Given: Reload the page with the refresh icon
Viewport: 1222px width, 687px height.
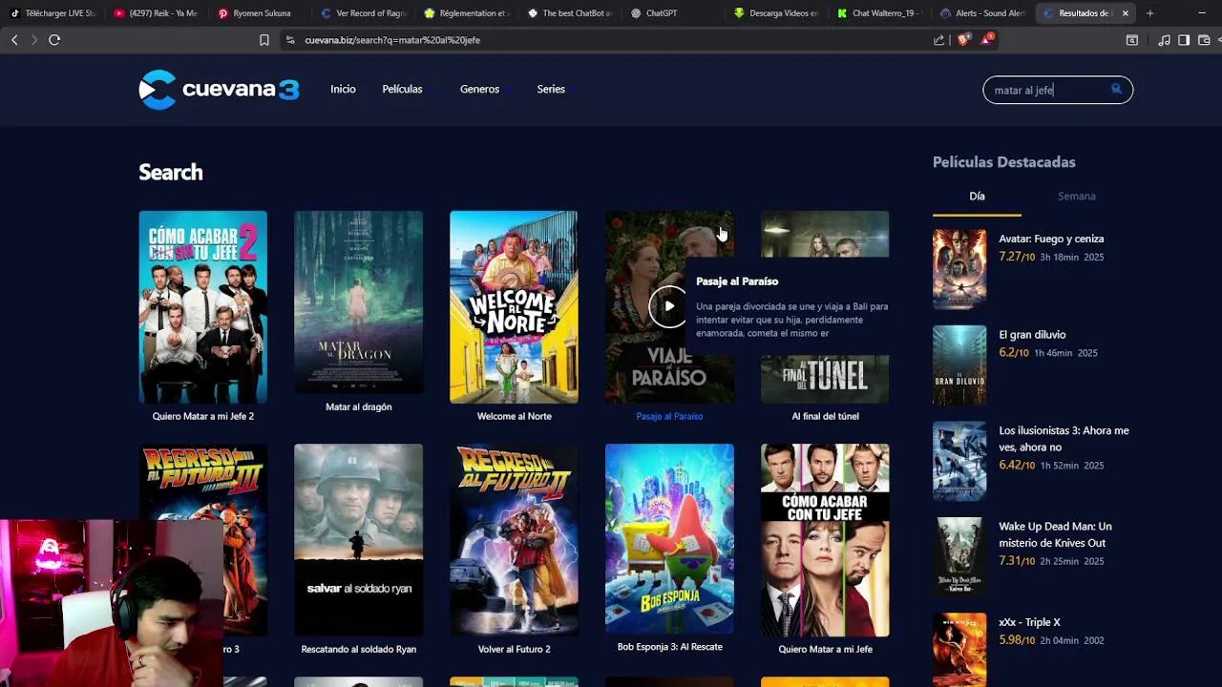Looking at the screenshot, I should 54,40.
